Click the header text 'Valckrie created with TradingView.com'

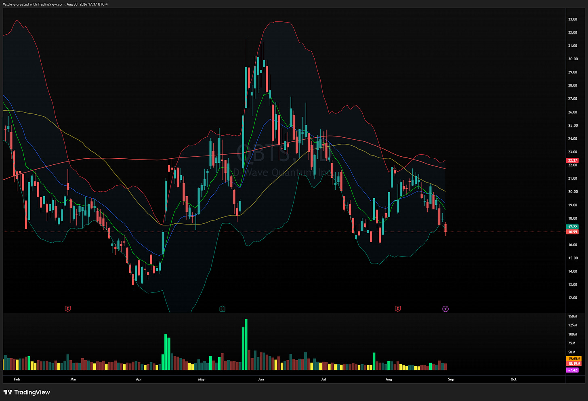coord(34,4)
